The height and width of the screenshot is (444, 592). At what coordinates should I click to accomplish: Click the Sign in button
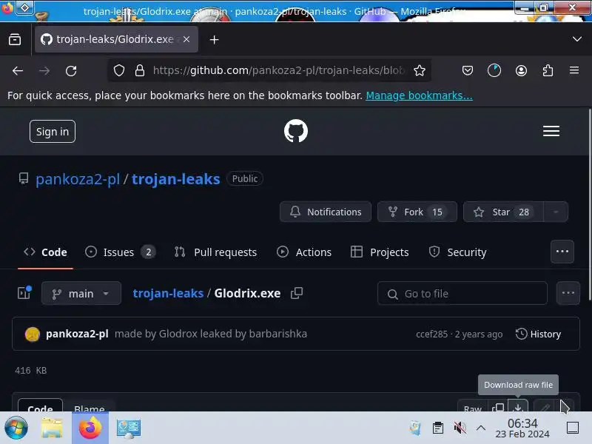click(53, 132)
